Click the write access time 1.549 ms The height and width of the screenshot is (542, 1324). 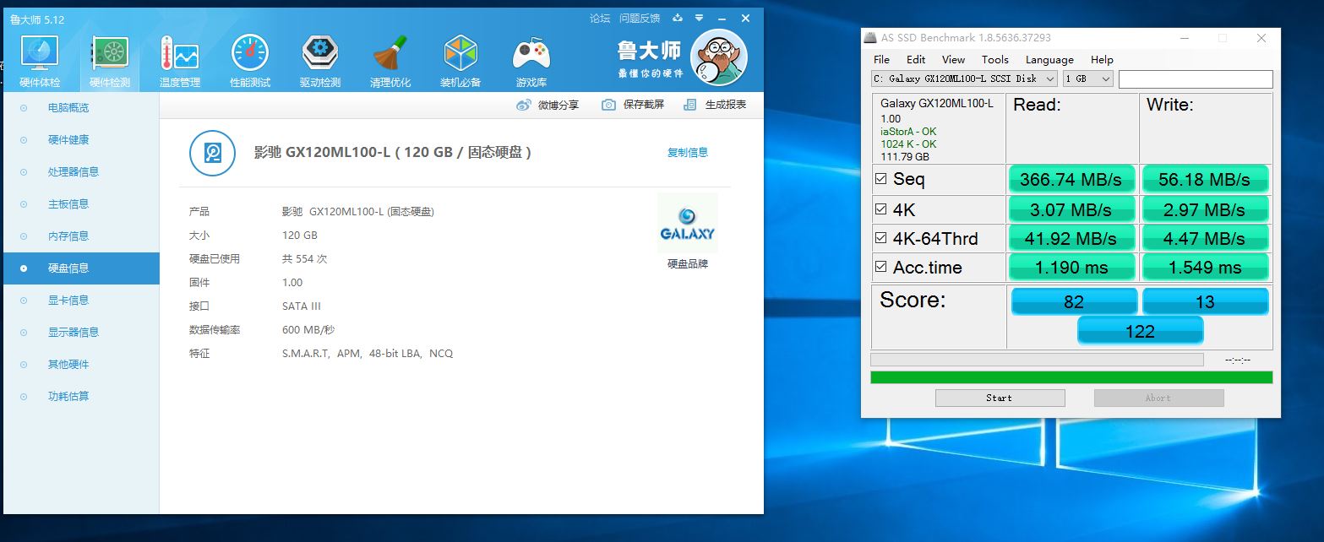point(1205,268)
